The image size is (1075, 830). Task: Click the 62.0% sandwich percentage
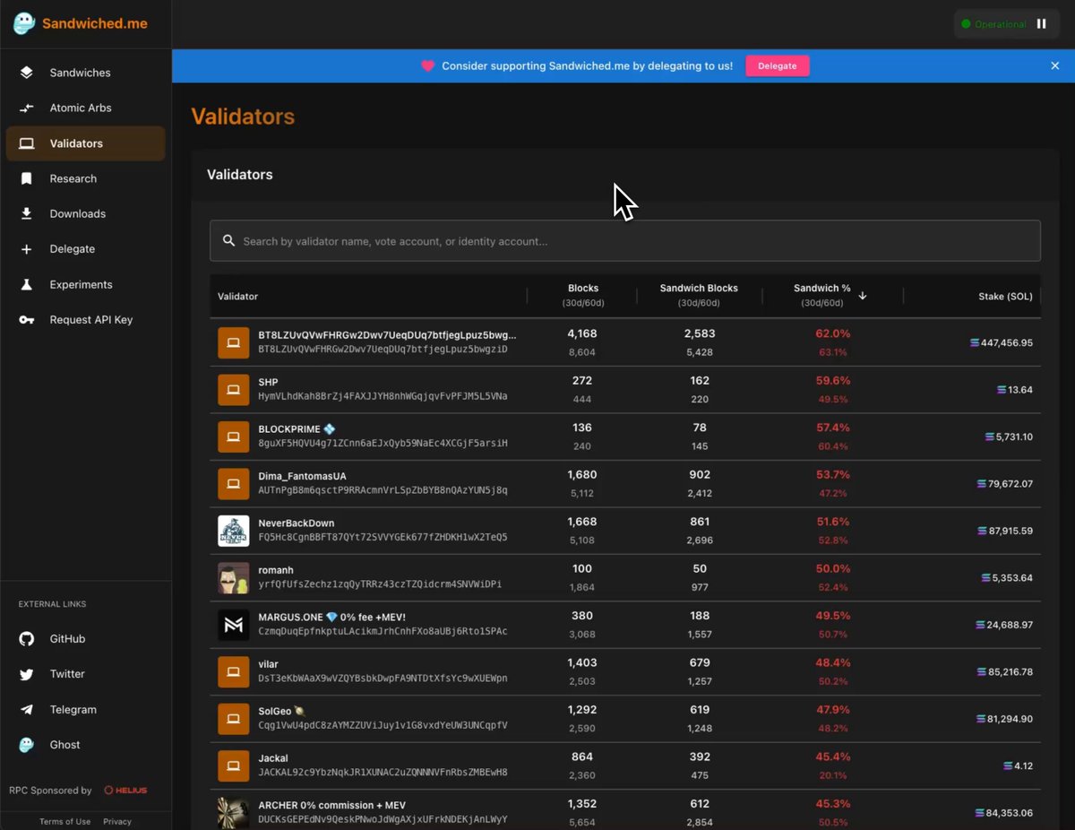coord(833,333)
